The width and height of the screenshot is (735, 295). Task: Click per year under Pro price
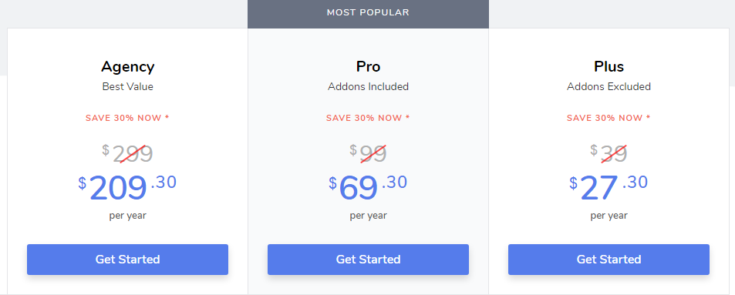[x=368, y=216]
